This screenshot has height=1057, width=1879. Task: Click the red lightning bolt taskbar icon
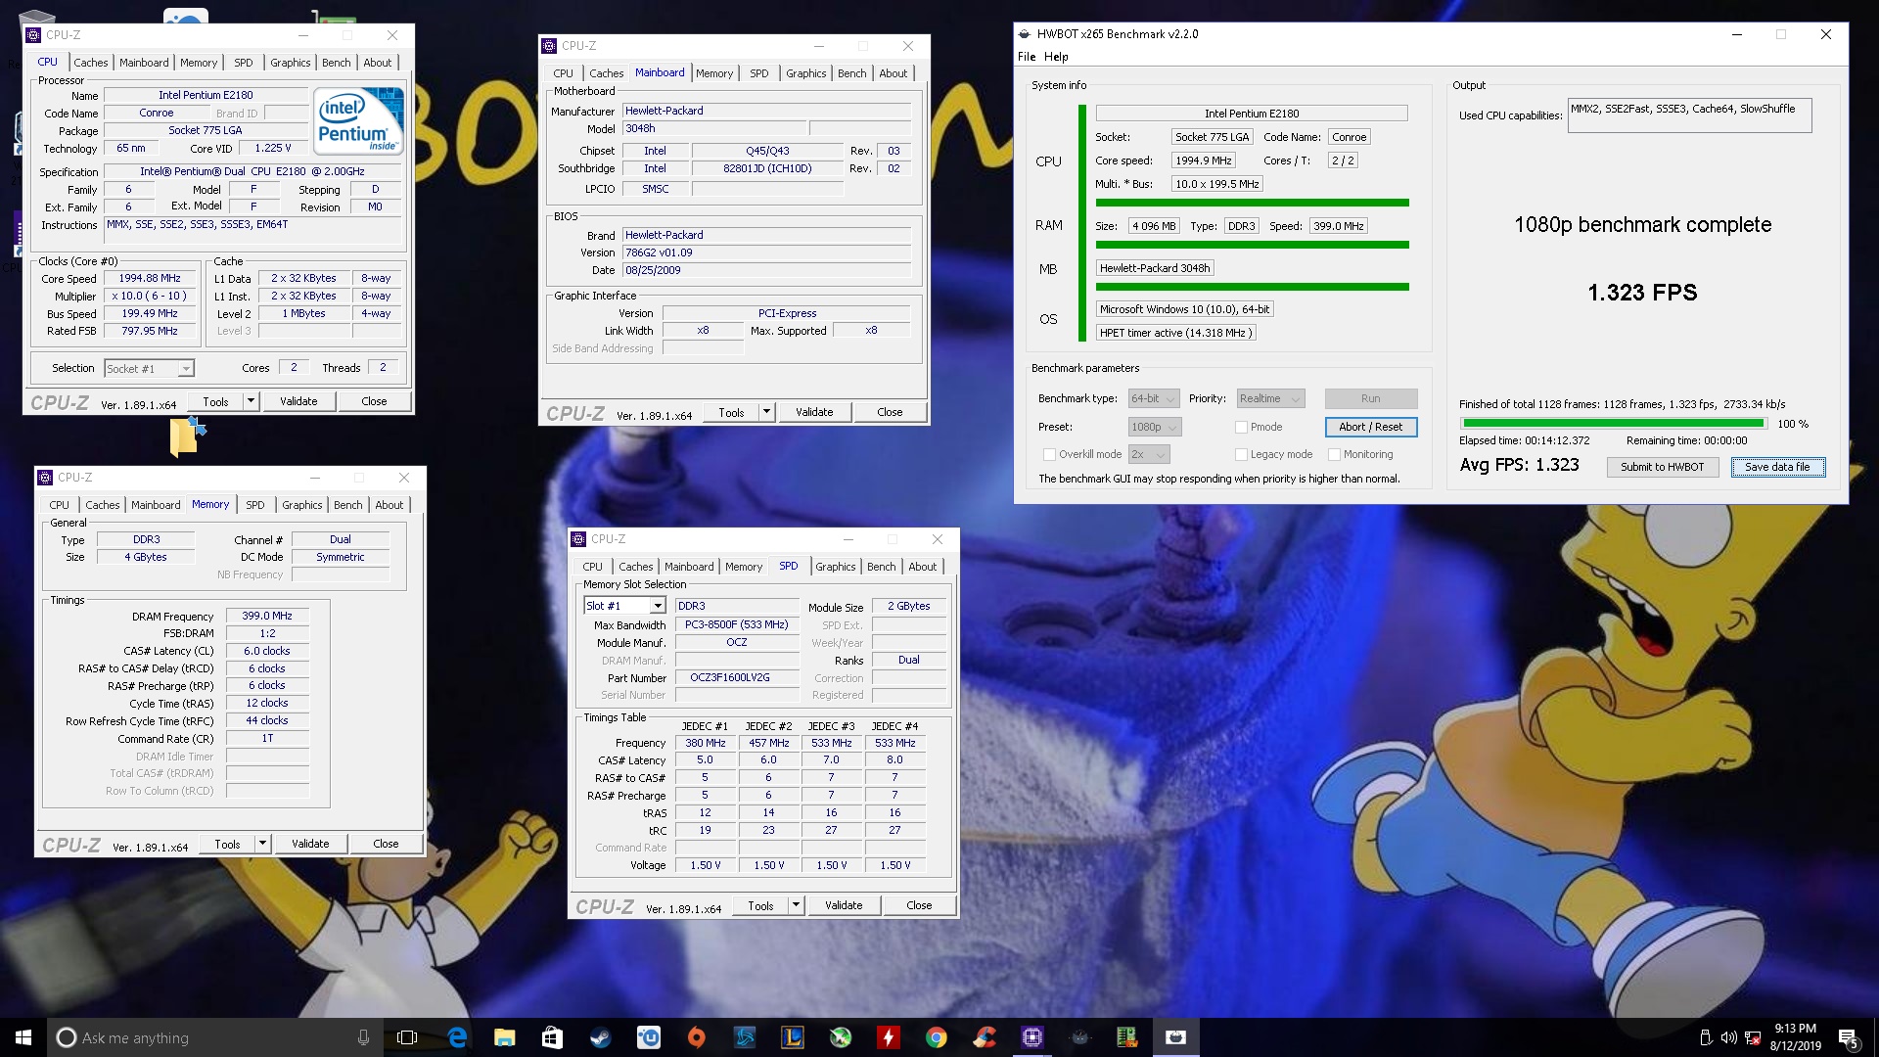coord(888,1037)
